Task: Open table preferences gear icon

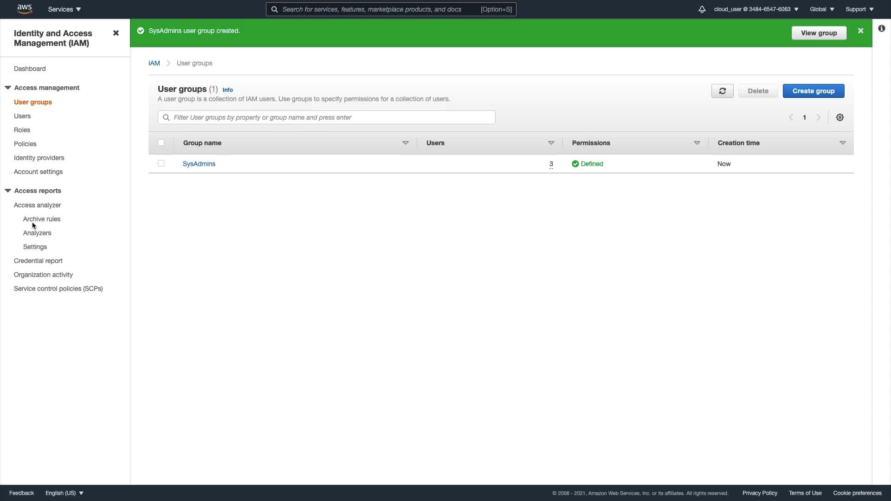Action: 839,117
